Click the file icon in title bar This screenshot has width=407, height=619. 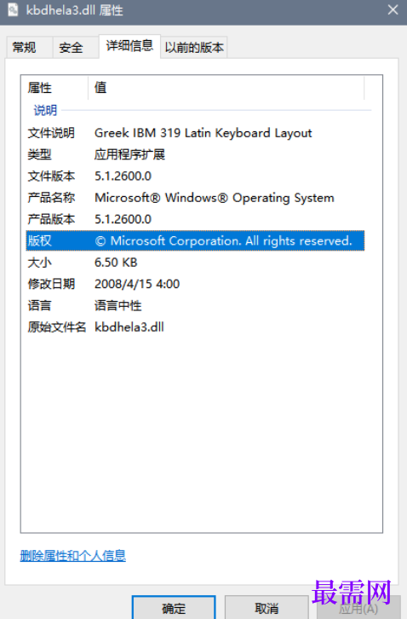pos(13,10)
